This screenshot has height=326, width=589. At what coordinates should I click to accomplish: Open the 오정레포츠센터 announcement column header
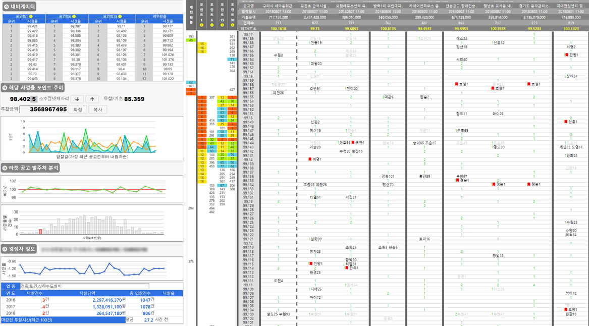[x=351, y=6]
